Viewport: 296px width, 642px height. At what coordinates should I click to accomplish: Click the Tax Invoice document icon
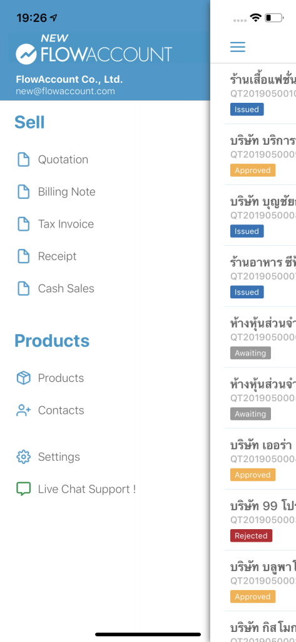[x=24, y=224]
